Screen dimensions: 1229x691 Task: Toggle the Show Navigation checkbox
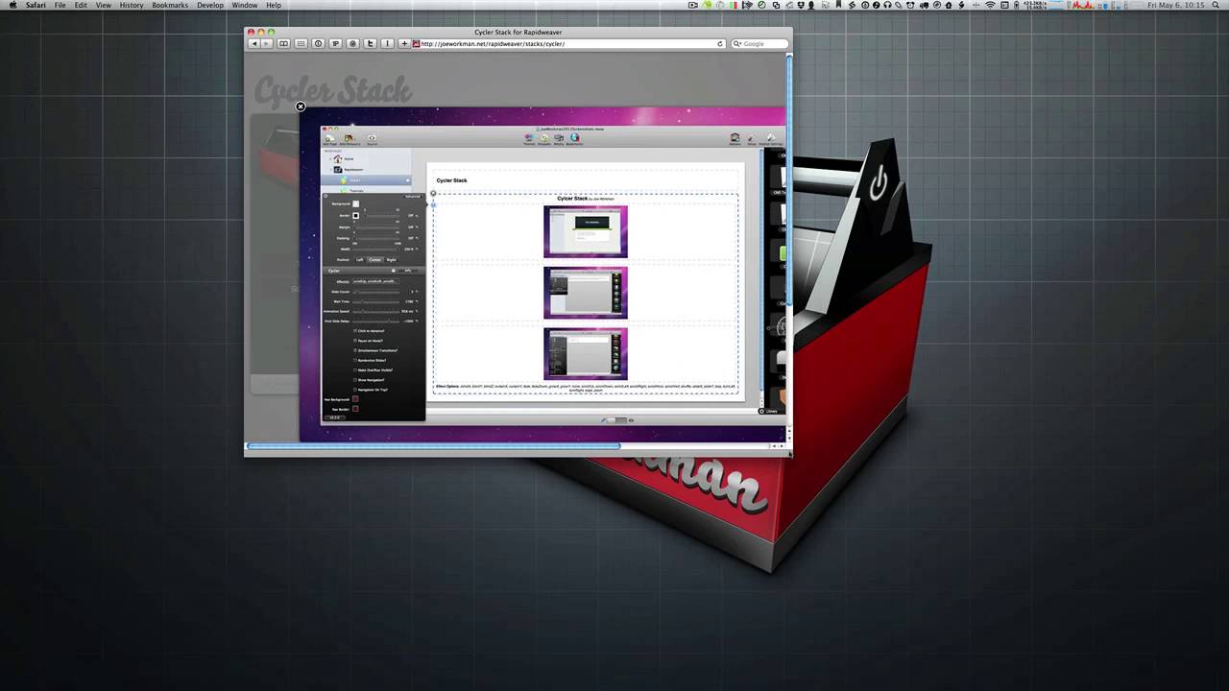(x=355, y=380)
